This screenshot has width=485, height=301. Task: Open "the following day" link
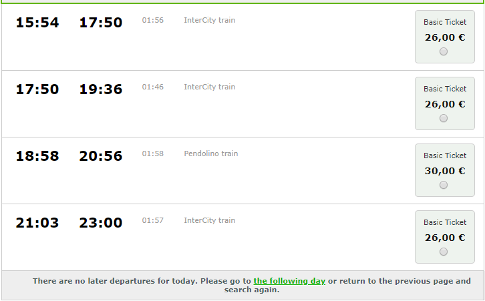(x=289, y=281)
